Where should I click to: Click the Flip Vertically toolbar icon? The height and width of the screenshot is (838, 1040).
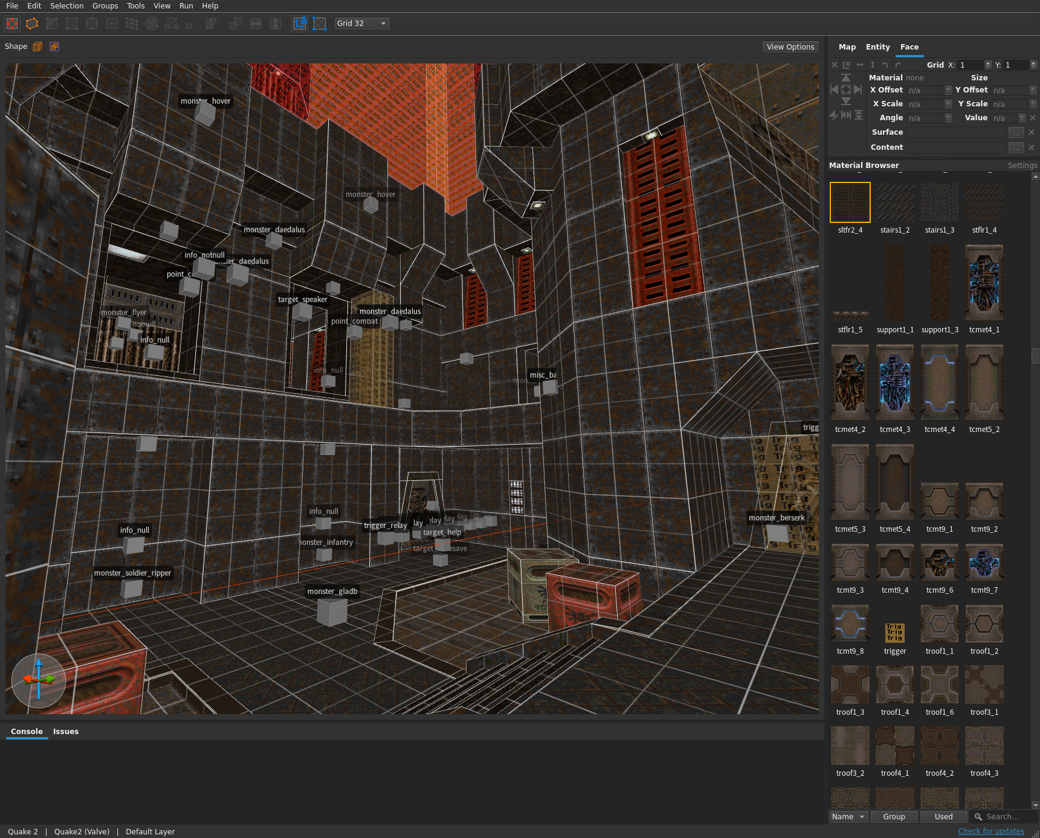click(x=276, y=24)
